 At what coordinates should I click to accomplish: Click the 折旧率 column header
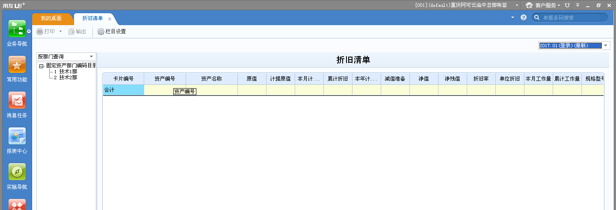point(481,79)
